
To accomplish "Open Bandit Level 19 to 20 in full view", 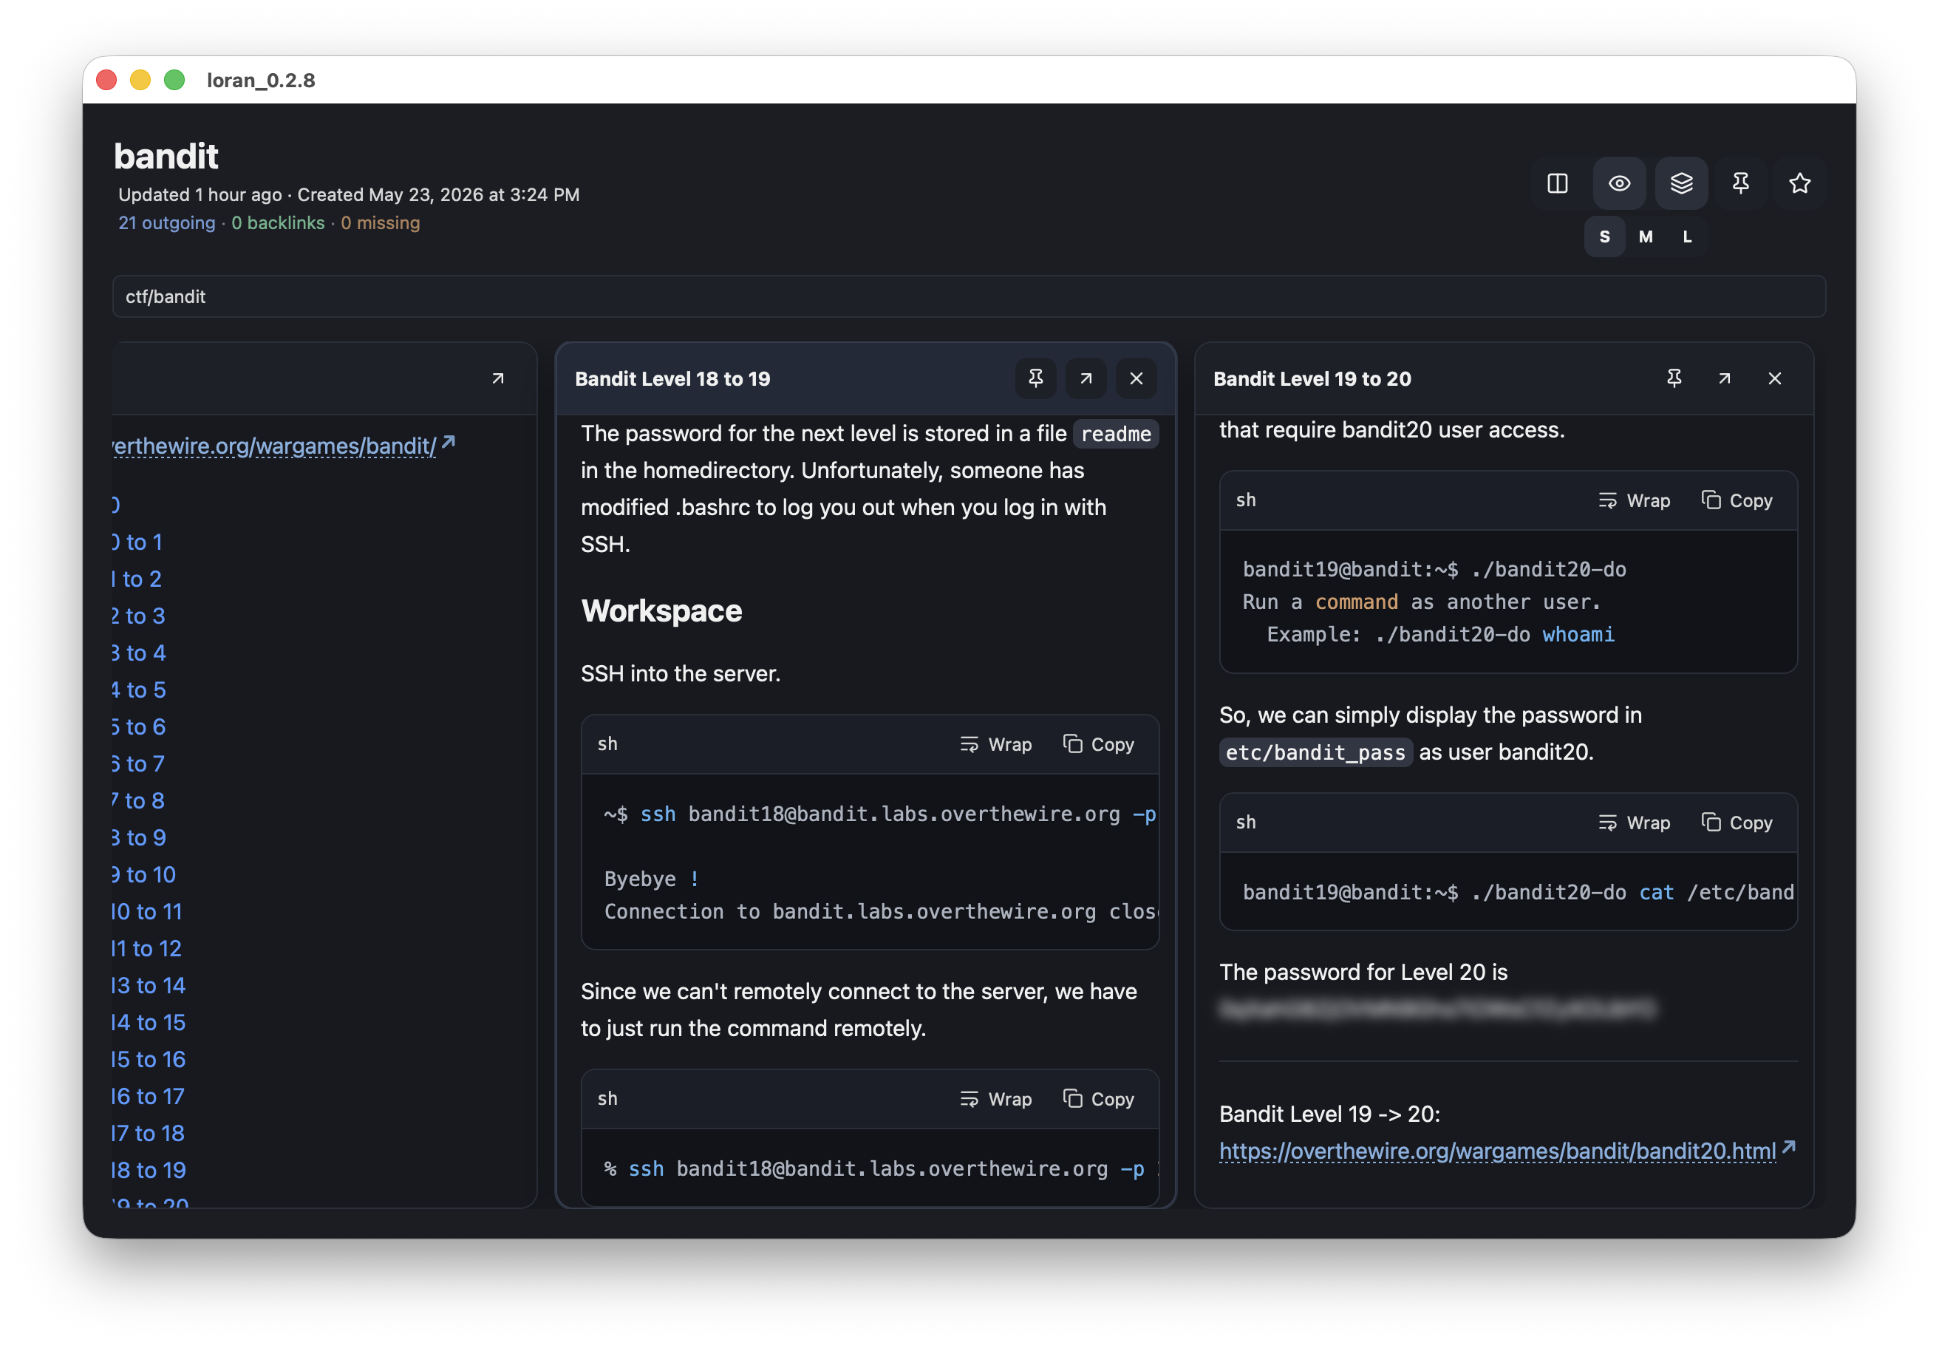I will coord(1725,378).
